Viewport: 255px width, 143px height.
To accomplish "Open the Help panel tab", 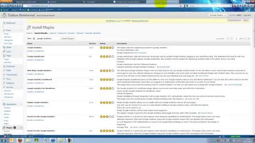I will 245,20.
